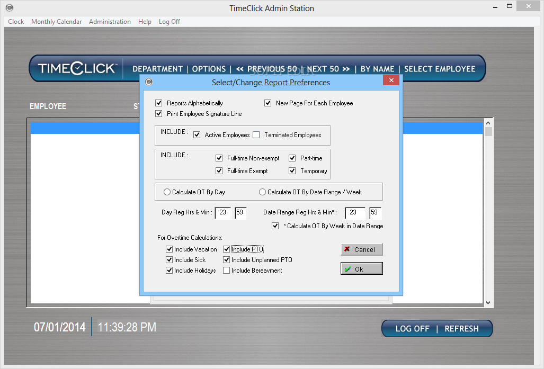Click Day Reg hours field
The width and height of the screenshot is (544, 369).
click(x=222, y=213)
